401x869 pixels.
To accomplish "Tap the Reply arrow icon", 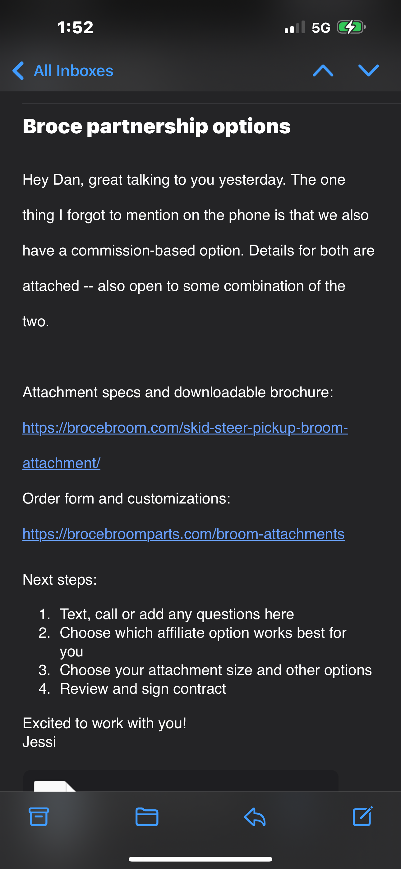I will point(255,816).
